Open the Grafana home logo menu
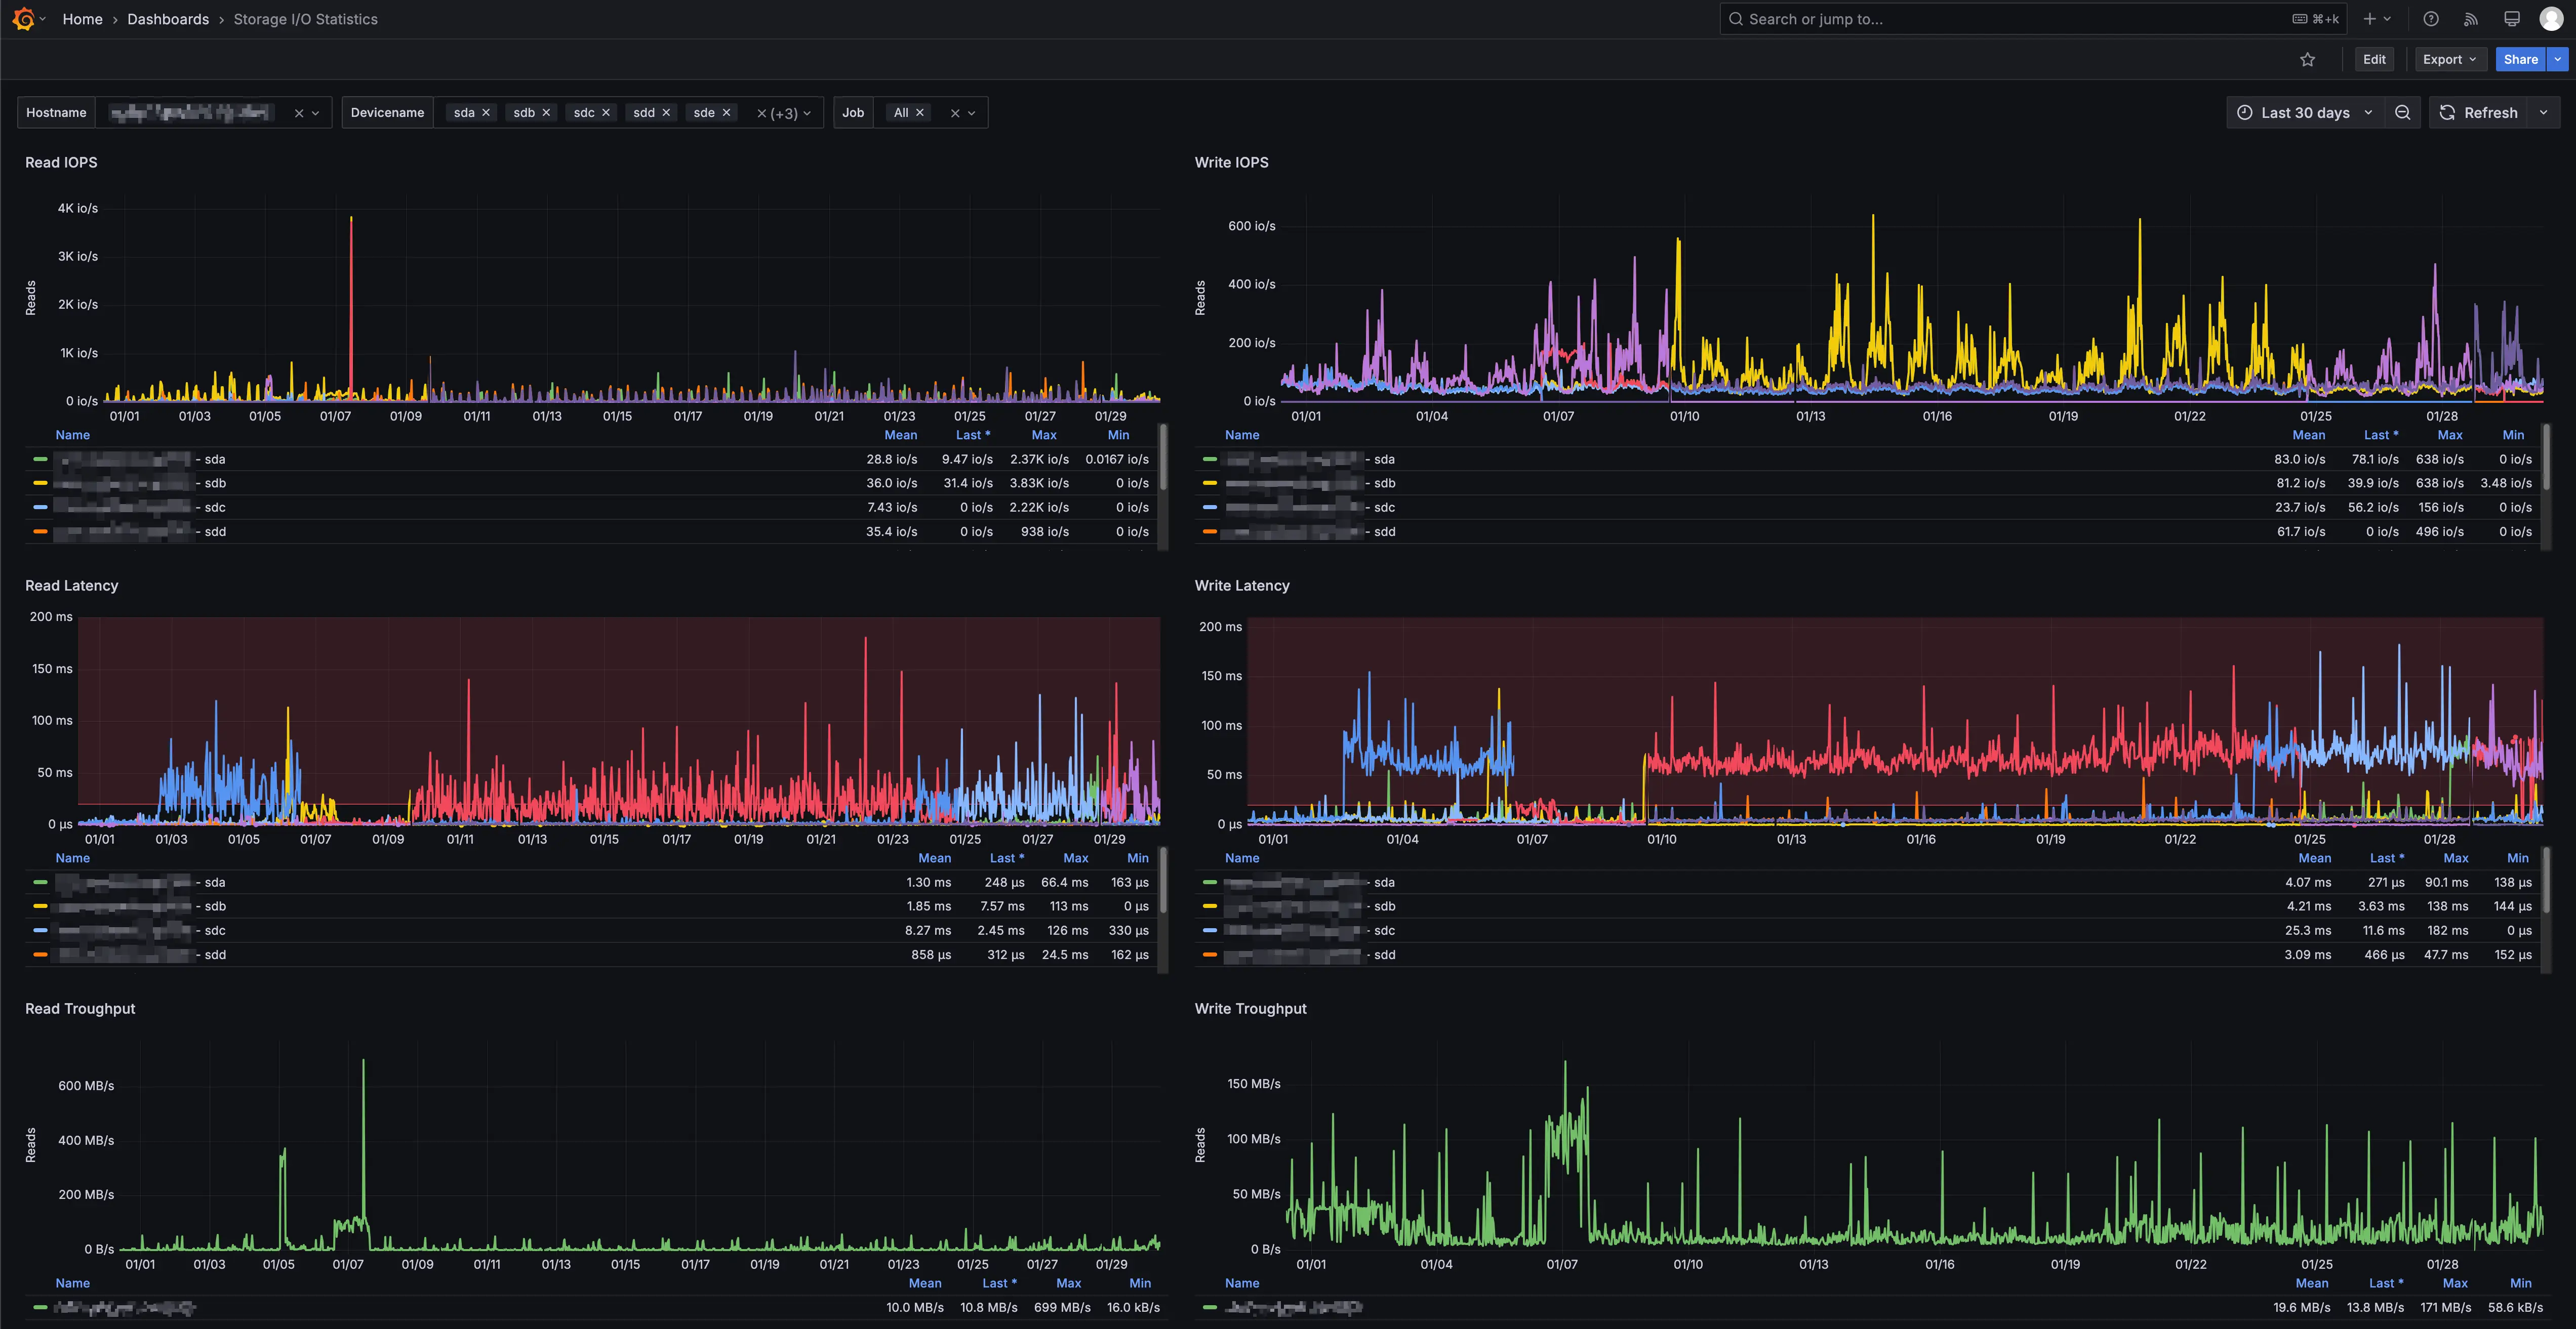The height and width of the screenshot is (1329, 2576). click(24, 18)
